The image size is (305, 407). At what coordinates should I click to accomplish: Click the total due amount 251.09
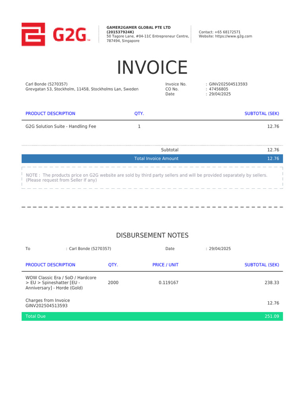pos(272,316)
